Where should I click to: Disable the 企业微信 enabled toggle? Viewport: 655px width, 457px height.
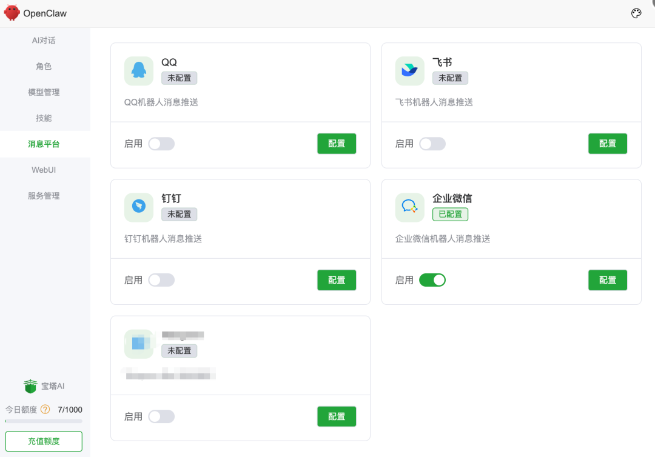click(x=432, y=279)
